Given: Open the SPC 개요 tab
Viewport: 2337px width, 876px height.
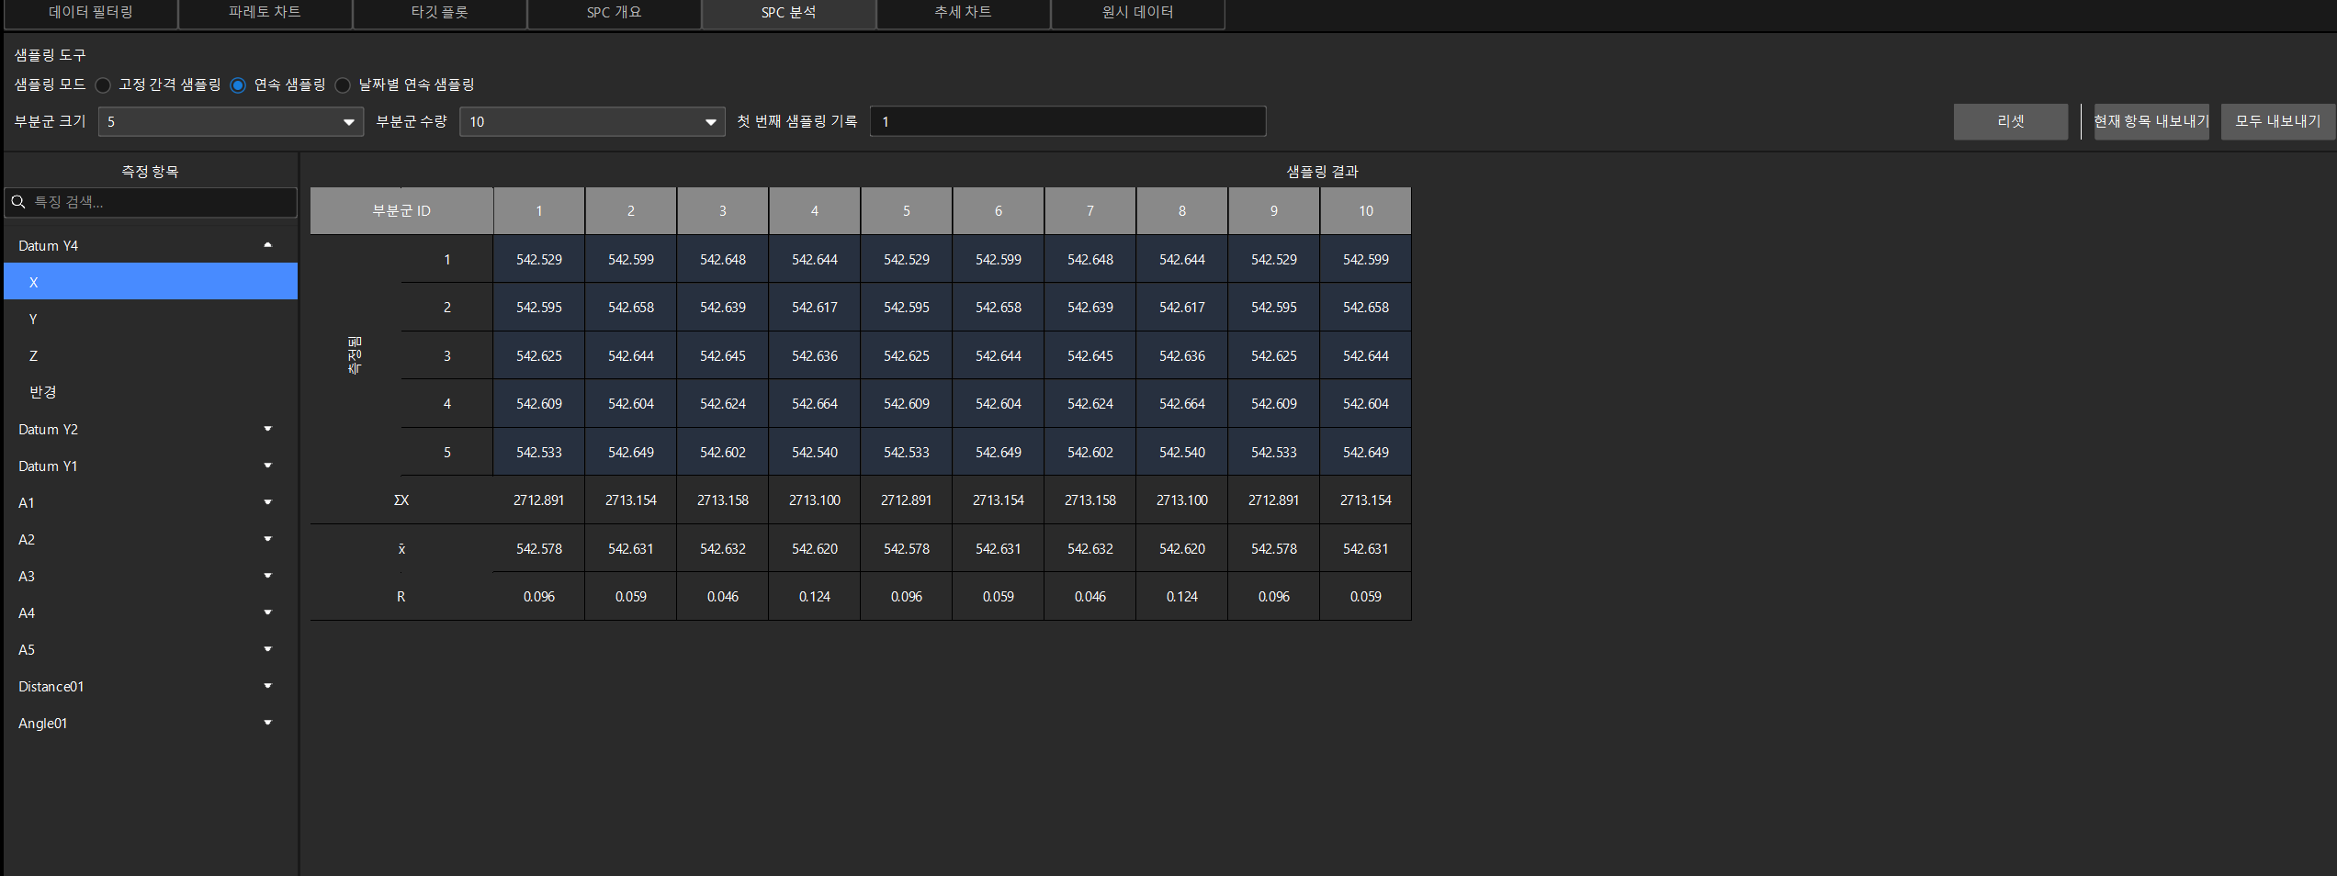Looking at the screenshot, I should tap(614, 13).
